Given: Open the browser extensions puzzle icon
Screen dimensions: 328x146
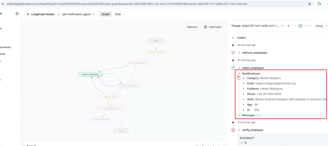Looking at the screenshot, I should pos(319,4).
